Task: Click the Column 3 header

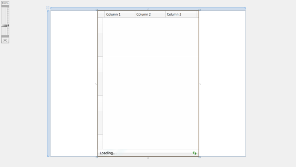Action: click(180, 15)
